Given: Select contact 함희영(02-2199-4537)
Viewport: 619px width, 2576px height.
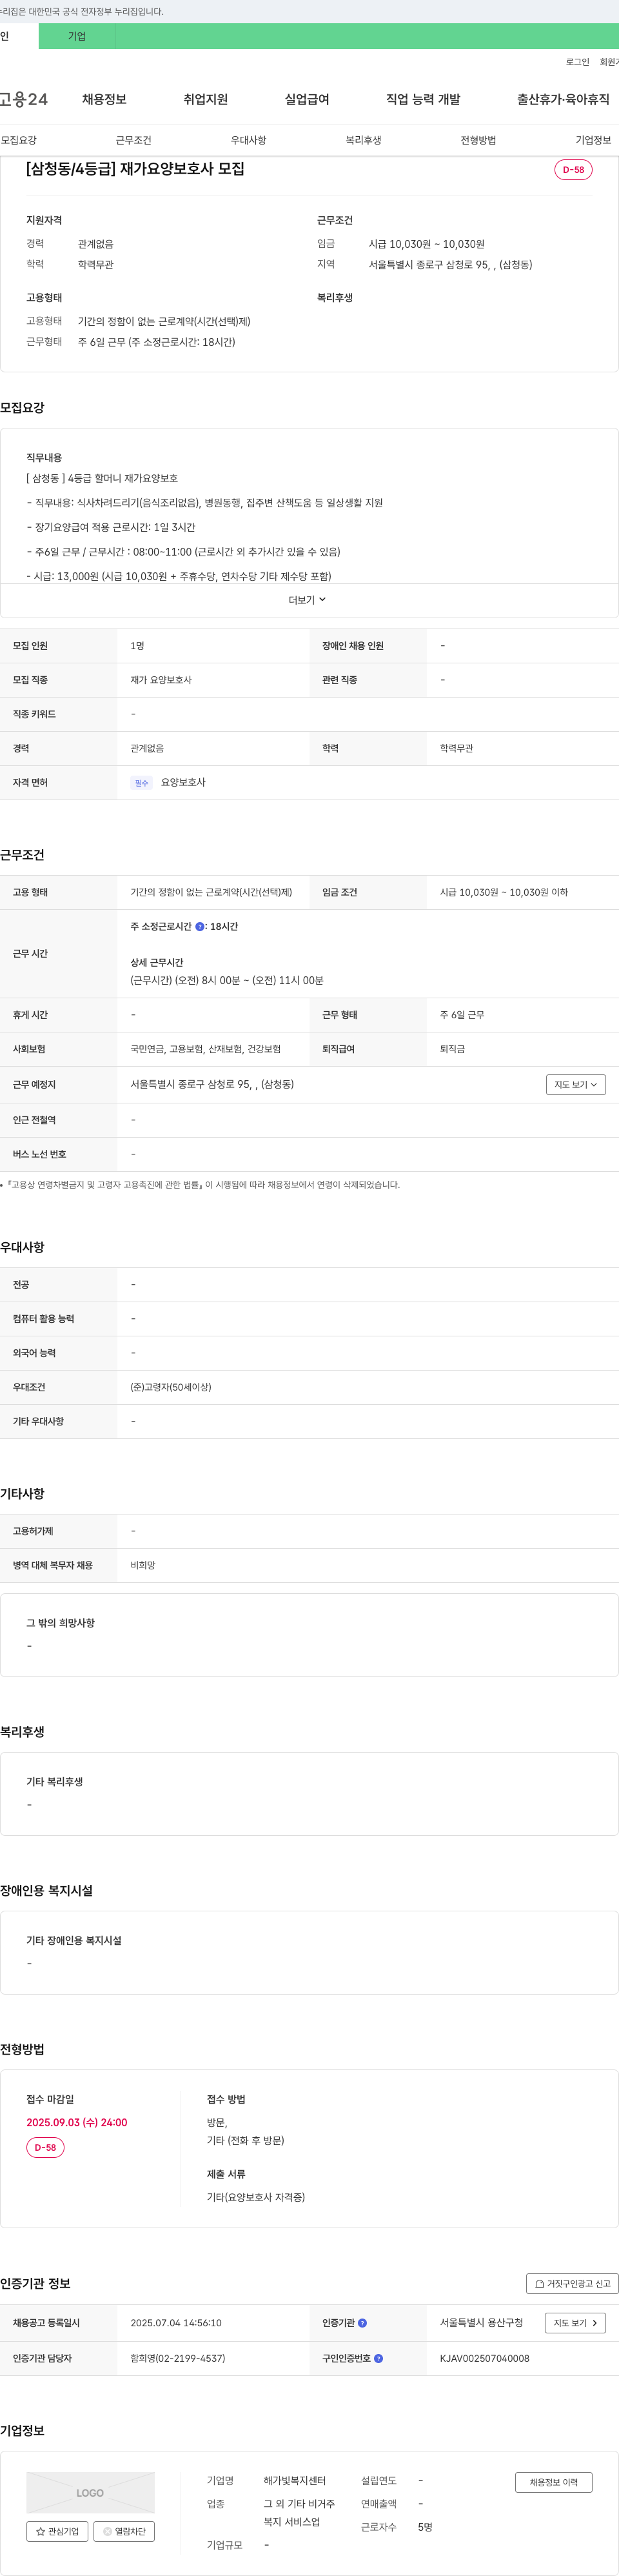Looking at the screenshot, I should pyautogui.click(x=178, y=2358).
